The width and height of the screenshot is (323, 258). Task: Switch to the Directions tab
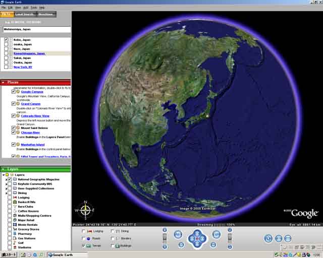pyautogui.click(x=46, y=14)
